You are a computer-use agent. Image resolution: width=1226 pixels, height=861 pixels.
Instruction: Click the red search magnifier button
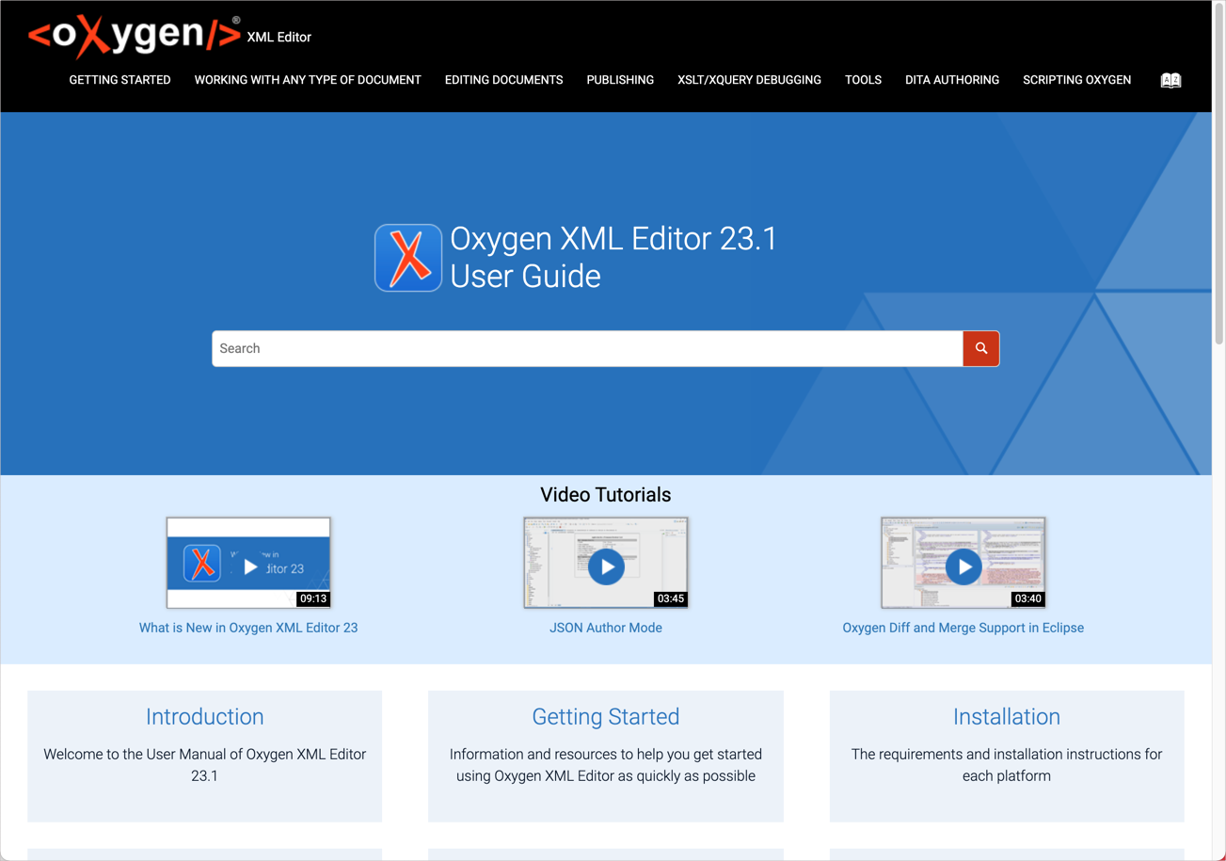point(981,348)
